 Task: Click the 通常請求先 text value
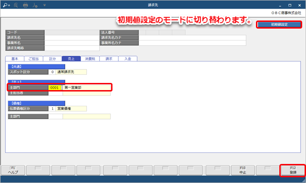66,72
